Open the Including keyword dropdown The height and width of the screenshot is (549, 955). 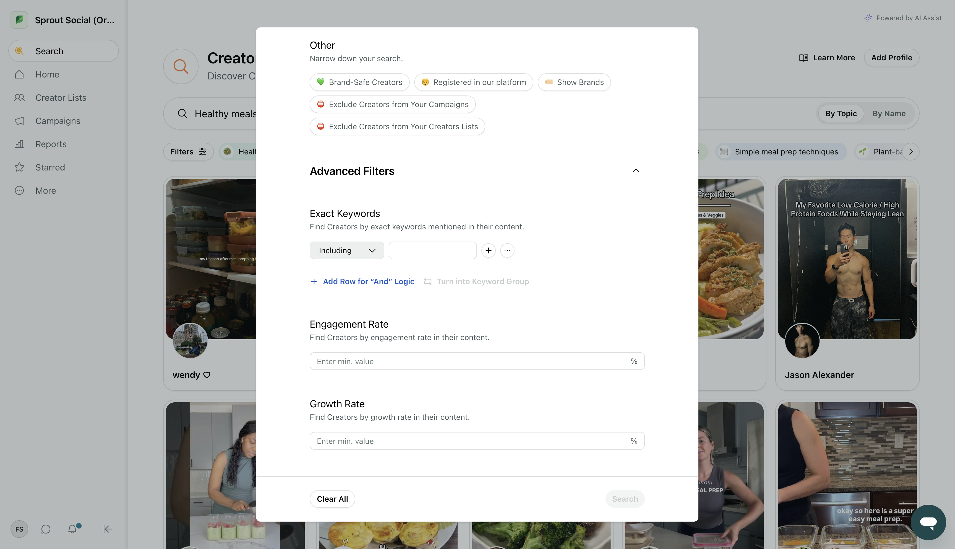point(347,250)
